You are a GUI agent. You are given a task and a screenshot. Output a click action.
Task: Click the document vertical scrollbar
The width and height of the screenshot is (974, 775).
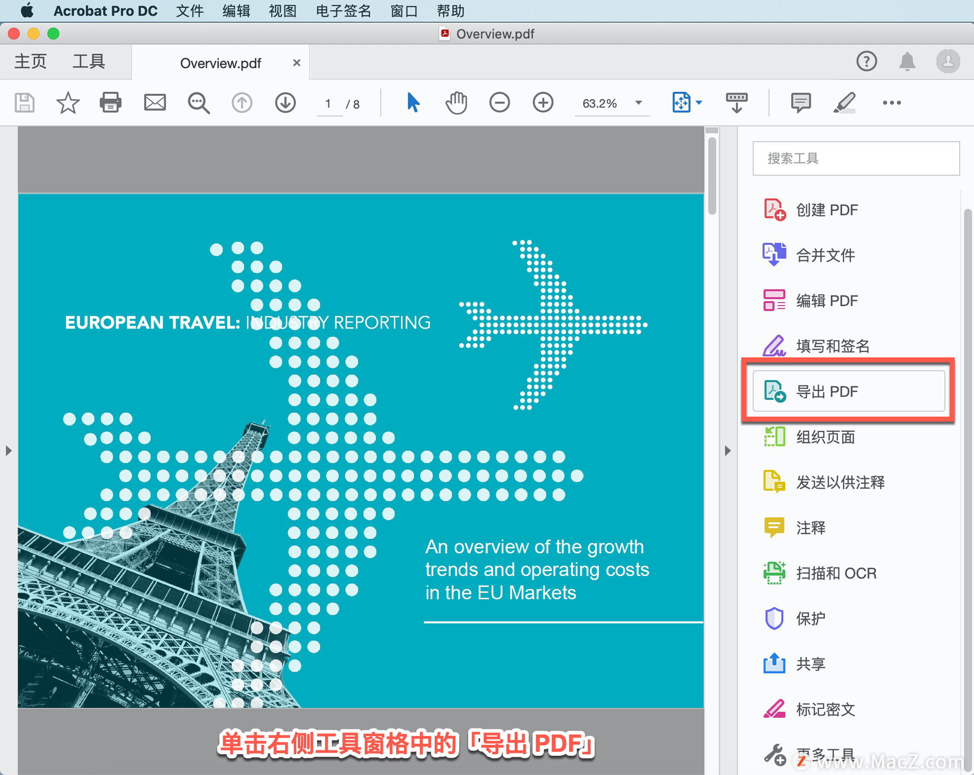coord(712,175)
